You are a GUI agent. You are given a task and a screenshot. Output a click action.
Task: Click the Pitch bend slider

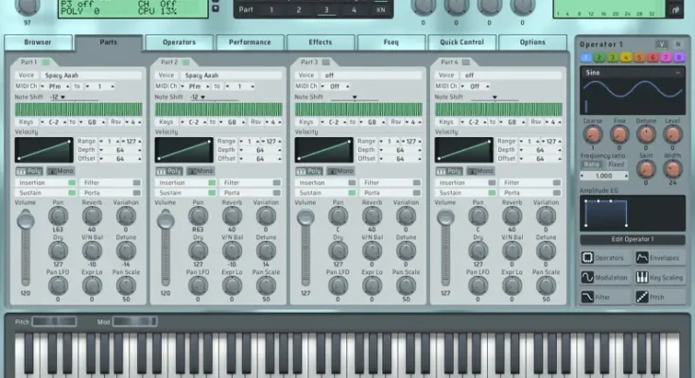[x=54, y=321]
